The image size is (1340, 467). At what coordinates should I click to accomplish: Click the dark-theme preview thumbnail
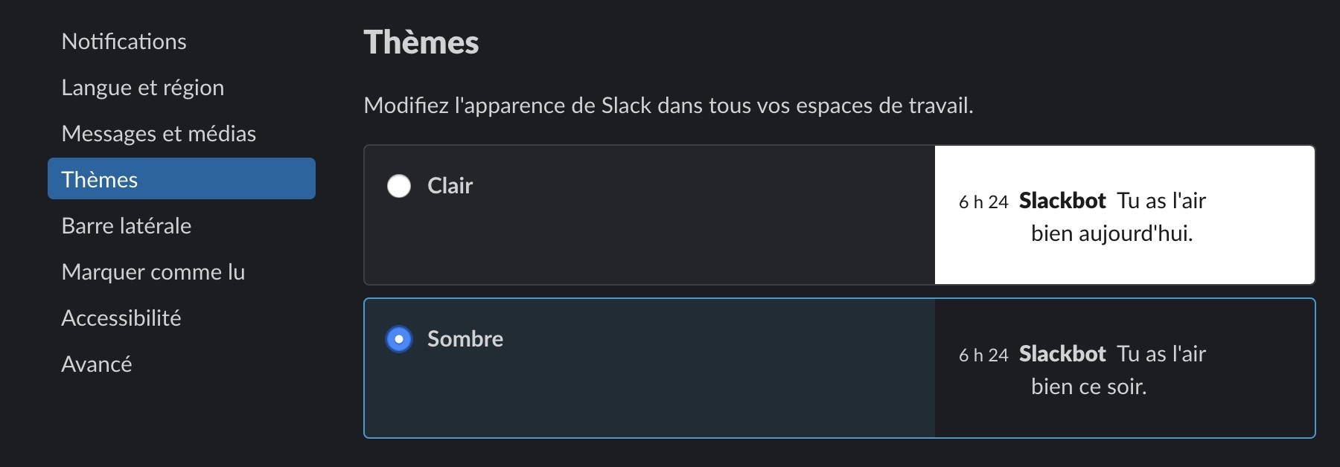(1124, 368)
